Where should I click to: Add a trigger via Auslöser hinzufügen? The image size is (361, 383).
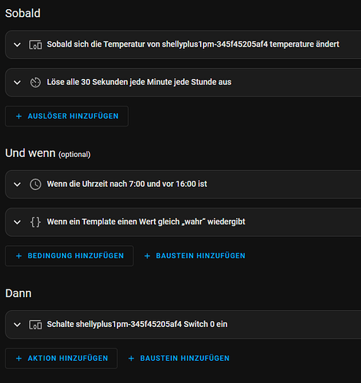coord(67,116)
